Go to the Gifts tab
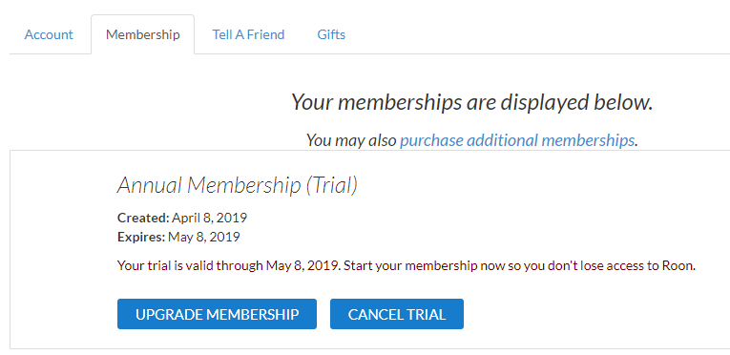This screenshot has width=730, height=355. [331, 34]
